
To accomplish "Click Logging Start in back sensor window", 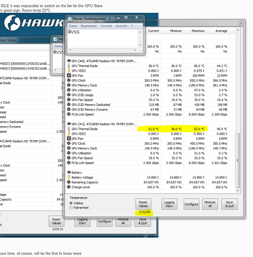I will point(82,222).
